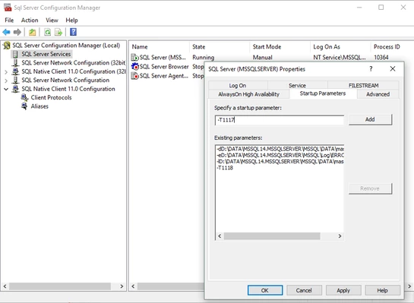The height and width of the screenshot is (303, 414).
Task: Click the SQL Server Configuration Manager (Local) root icon
Action: tap(7, 46)
